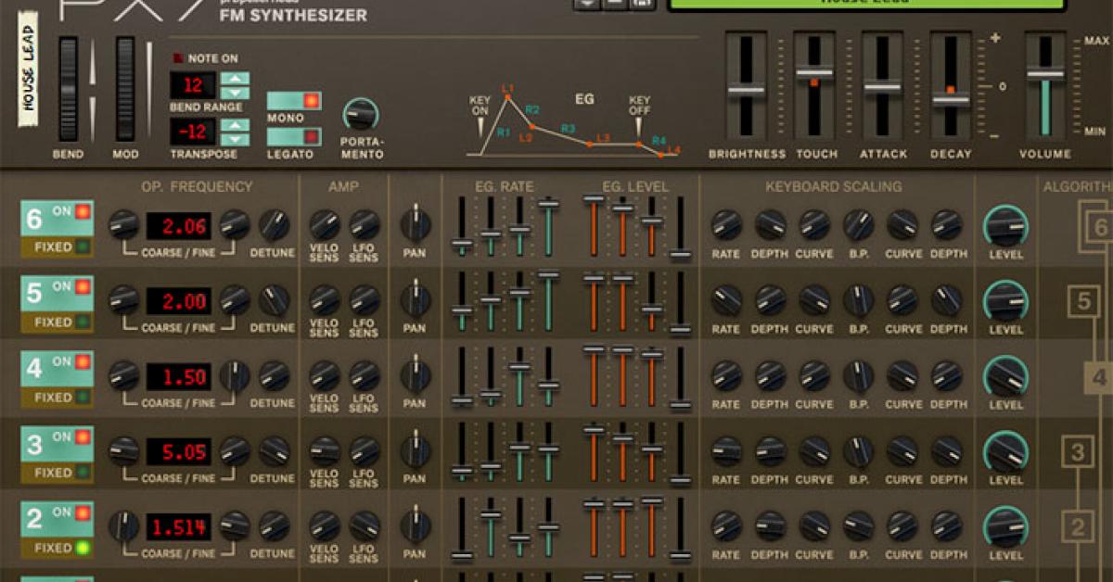Click the Portamento knob
Image resolution: width=1113 pixels, height=582 pixels.
point(360,115)
